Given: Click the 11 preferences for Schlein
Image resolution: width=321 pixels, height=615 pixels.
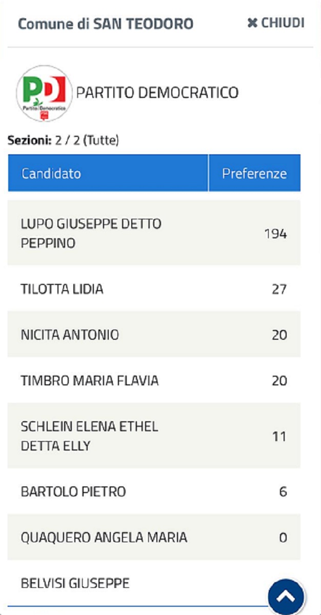Looking at the screenshot, I should [x=279, y=437].
